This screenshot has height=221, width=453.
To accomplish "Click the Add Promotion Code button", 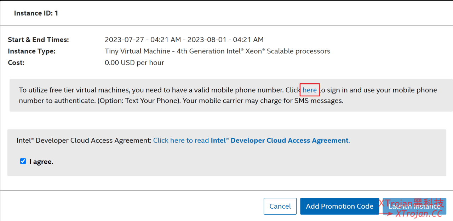I will tap(339, 206).
